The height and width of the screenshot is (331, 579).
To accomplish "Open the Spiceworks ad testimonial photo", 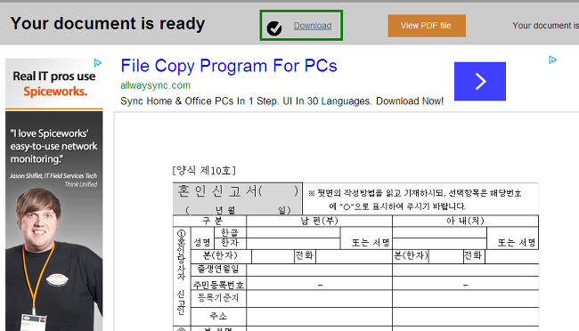I will 54,259.
